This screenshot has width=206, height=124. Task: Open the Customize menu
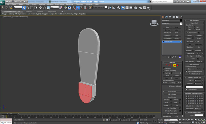[79, 4]
